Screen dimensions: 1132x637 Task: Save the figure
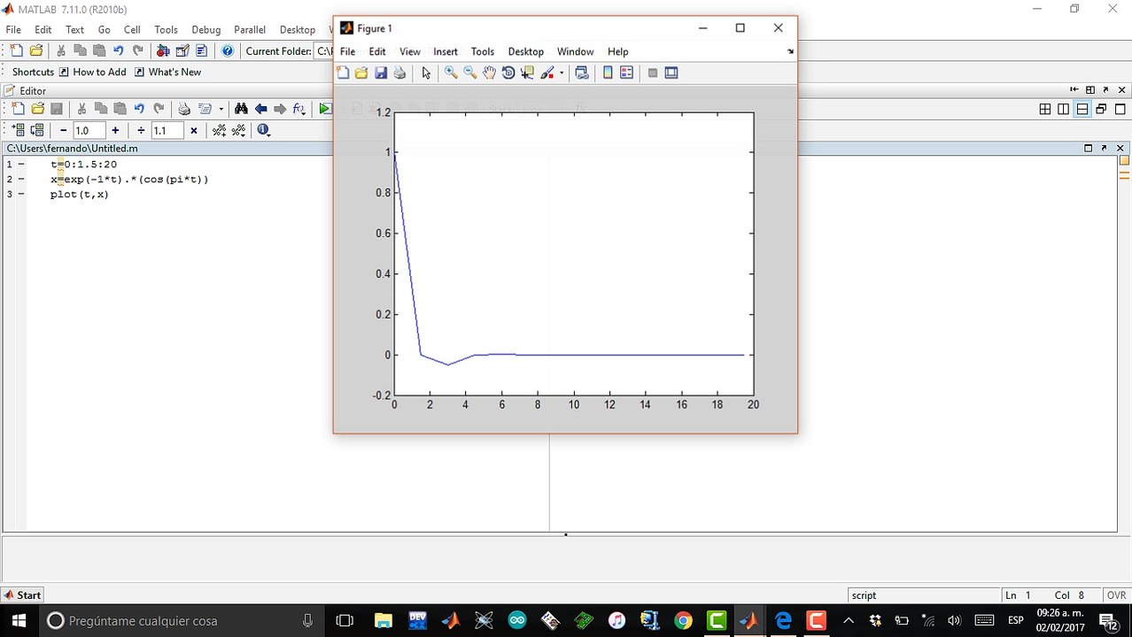point(381,73)
